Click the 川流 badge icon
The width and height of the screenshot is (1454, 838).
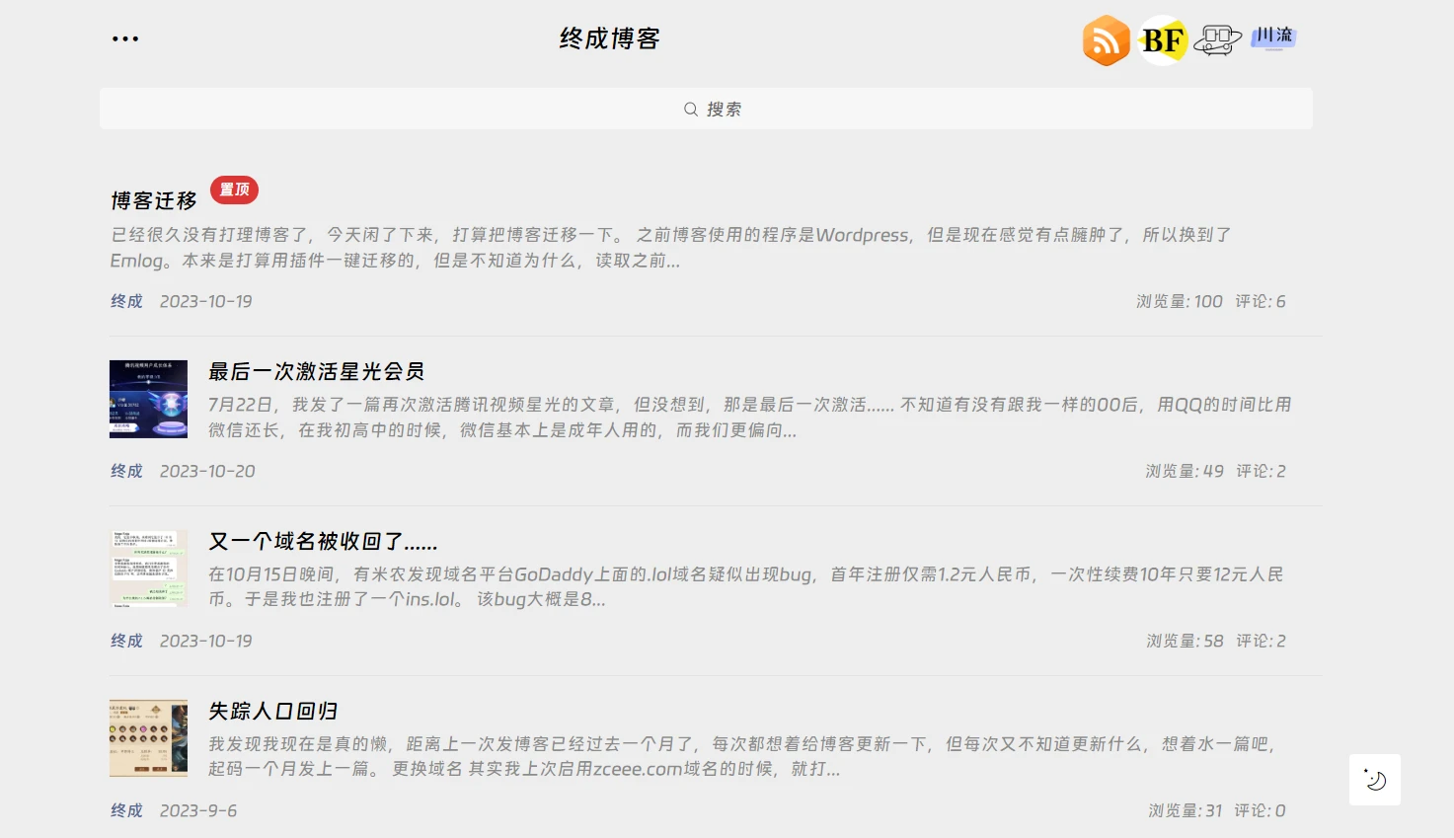(1273, 38)
